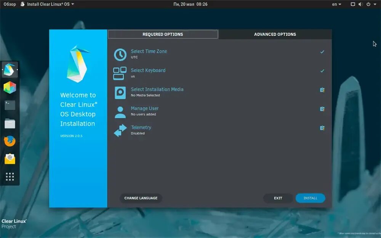Click the date and time in top bar
This screenshot has width=381, height=238.
(190, 4)
